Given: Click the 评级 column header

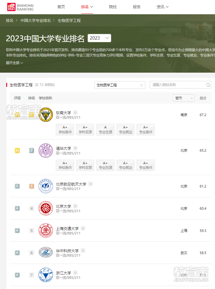Looking at the screenshot, I should click(17, 98).
